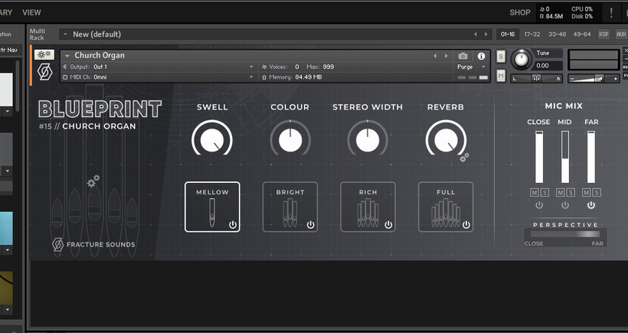Viewport: 628px width, 333px height.
Task: Go to previous instrument preset arrow
Action: (x=435, y=56)
